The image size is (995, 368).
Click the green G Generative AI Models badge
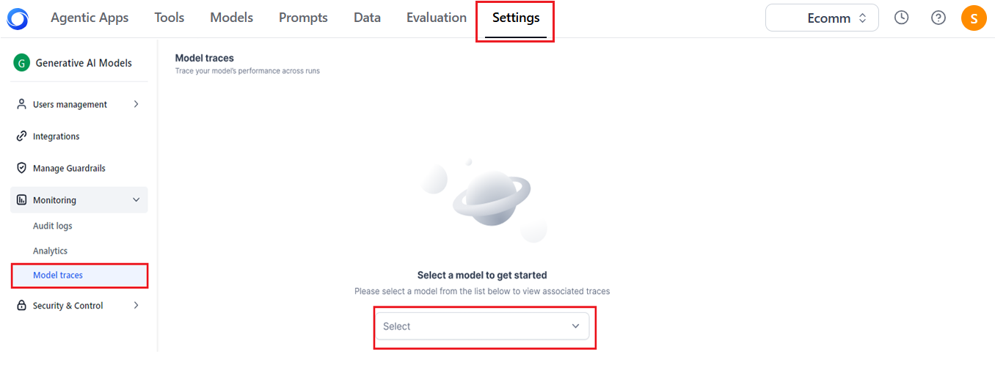click(x=21, y=63)
